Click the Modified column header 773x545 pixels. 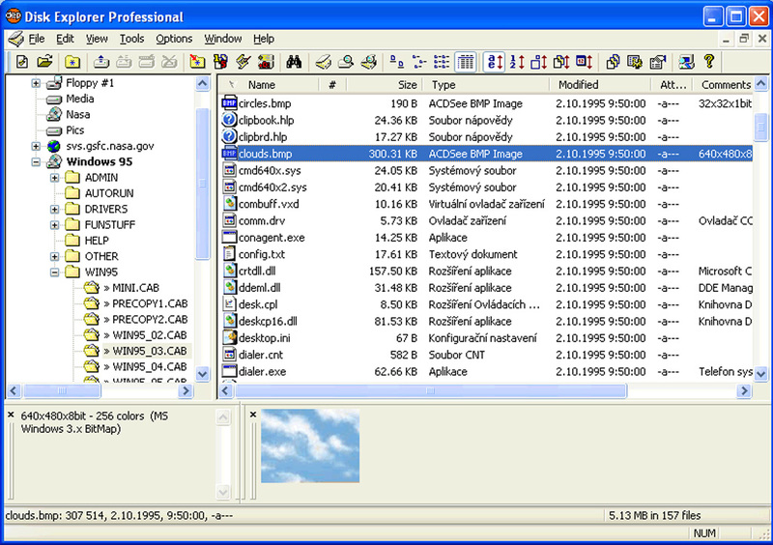coord(600,85)
